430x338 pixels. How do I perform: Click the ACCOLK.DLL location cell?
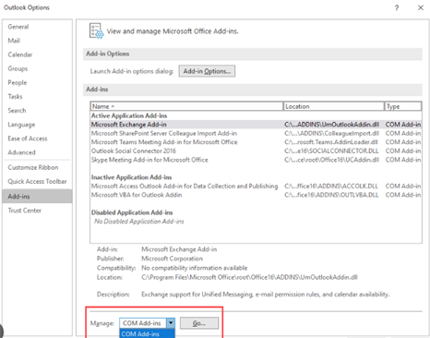tap(331, 187)
